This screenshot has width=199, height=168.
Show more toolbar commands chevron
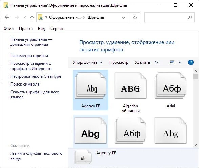[x=157, y=62]
